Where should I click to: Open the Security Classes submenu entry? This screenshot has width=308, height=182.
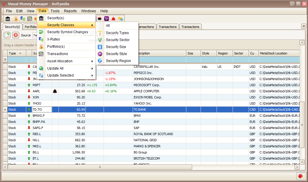66,25
